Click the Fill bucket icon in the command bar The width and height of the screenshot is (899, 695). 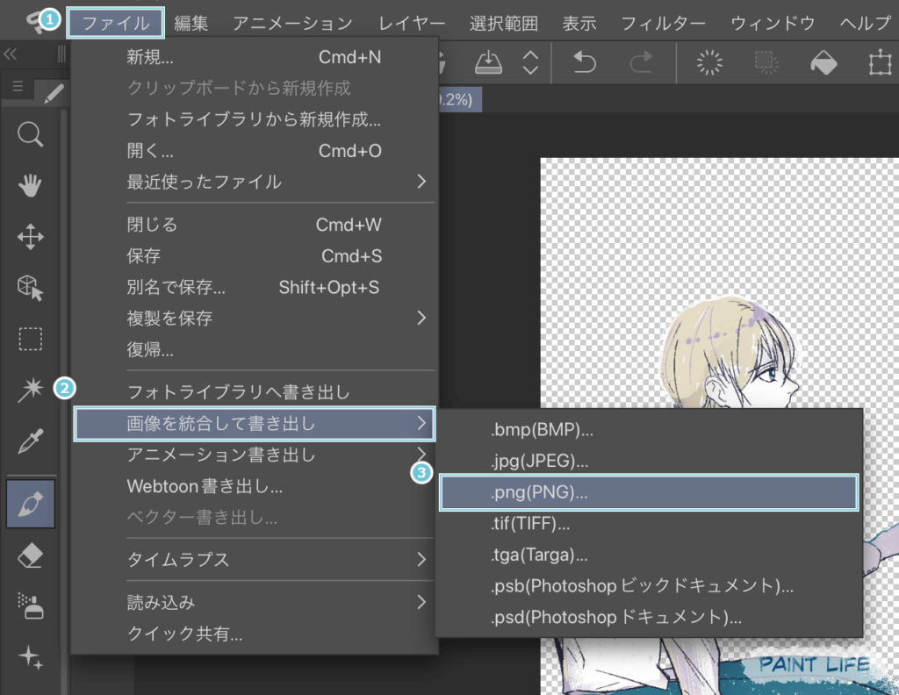click(x=823, y=62)
